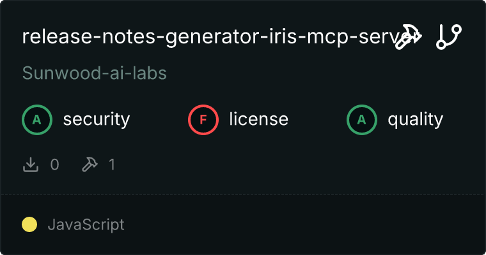Click the security grade A badge
Screen dimensions: 486x255
pos(37,119)
